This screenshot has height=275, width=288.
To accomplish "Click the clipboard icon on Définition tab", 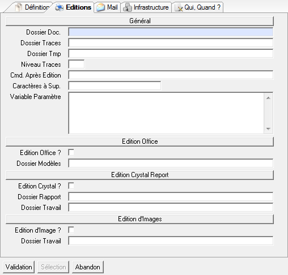I will coord(19,7).
